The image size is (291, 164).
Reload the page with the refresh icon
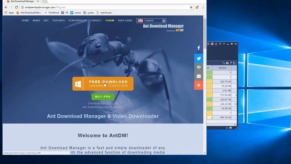(x=16, y=7)
